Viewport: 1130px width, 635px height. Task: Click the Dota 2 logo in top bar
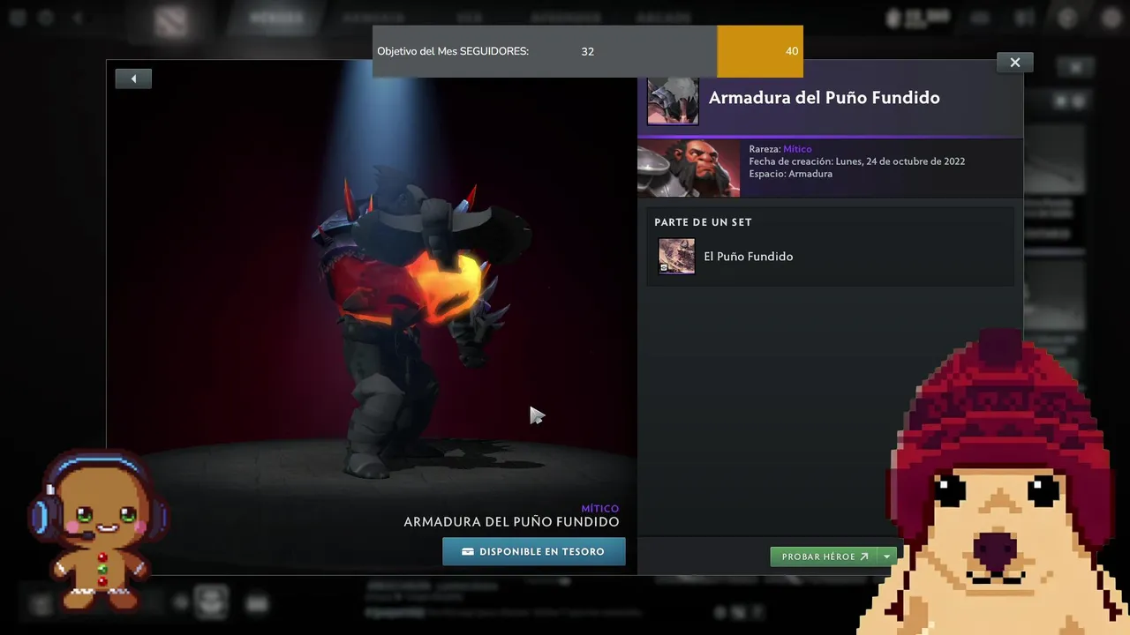[x=169, y=21]
